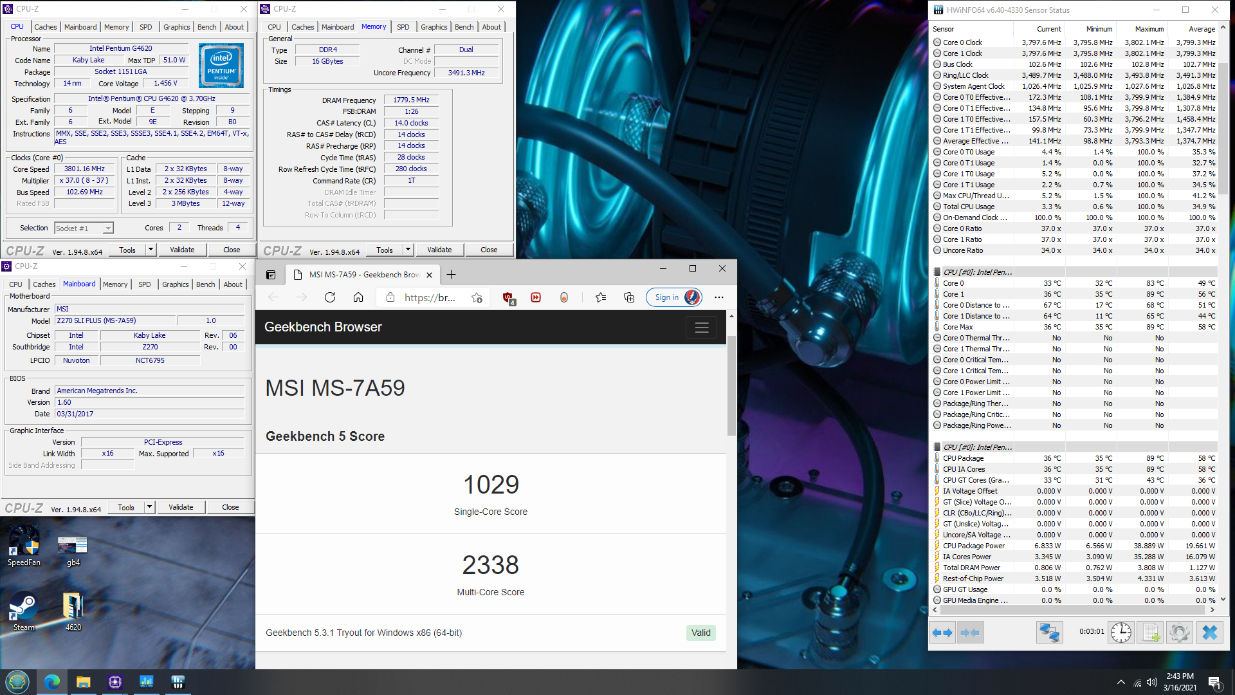Click Validate in Mainboard CPU-Z window
The image size is (1235, 695).
tap(181, 507)
